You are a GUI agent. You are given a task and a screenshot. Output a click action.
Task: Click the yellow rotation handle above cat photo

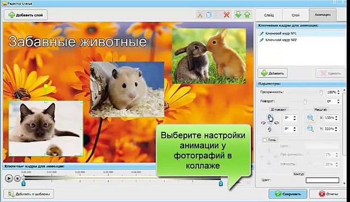pos(46,86)
